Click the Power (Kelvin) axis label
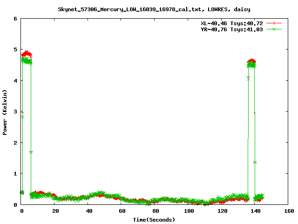 click(5, 112)
